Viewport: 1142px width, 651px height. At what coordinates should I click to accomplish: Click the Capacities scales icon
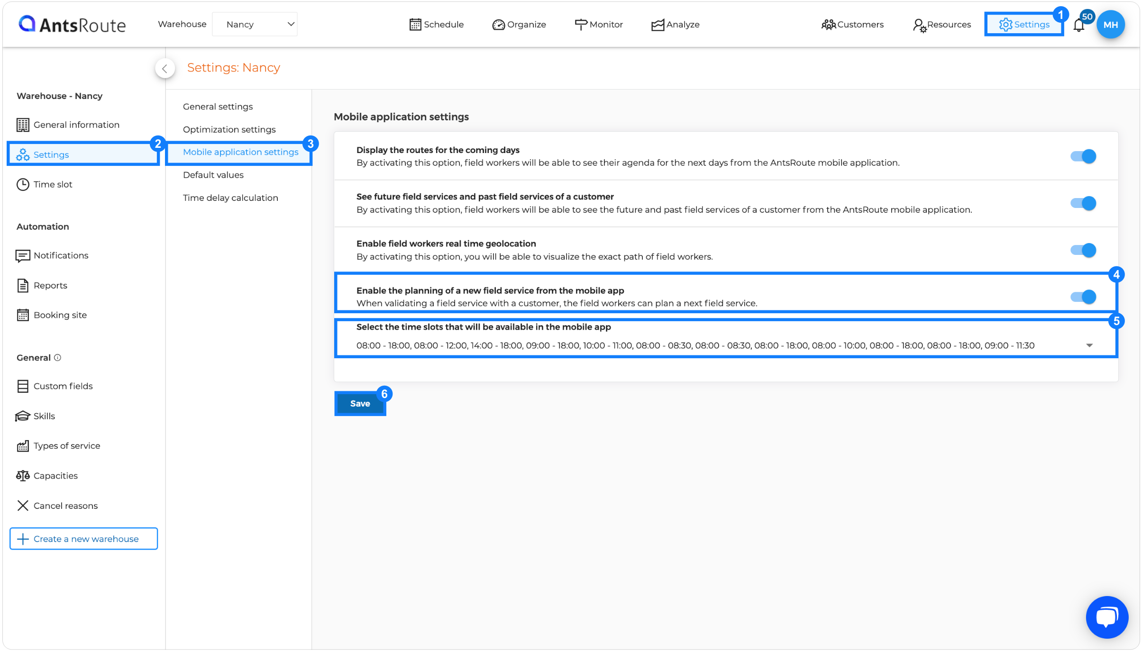click(23, 476)
